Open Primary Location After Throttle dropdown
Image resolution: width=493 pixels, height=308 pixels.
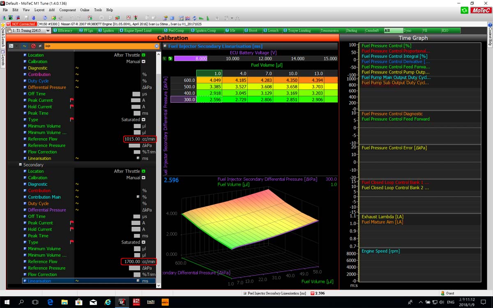(x=143, y=55)
